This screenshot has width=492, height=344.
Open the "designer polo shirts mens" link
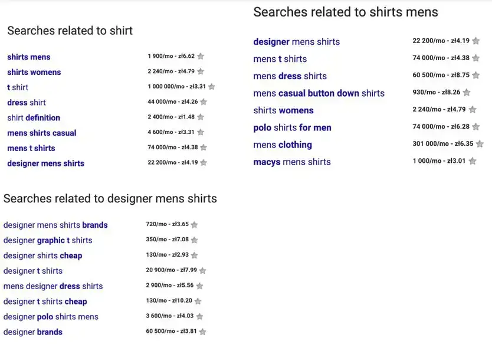pos(51,317)
